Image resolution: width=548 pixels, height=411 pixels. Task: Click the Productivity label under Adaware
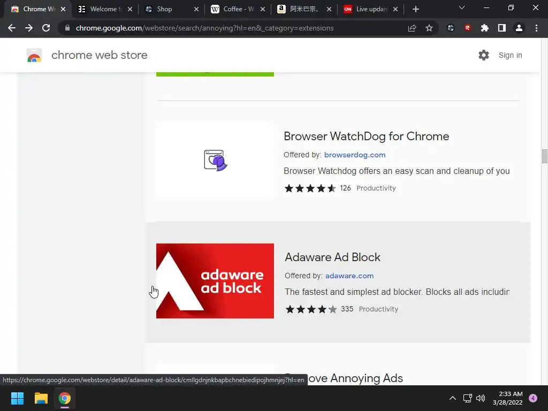click(378, 309)
